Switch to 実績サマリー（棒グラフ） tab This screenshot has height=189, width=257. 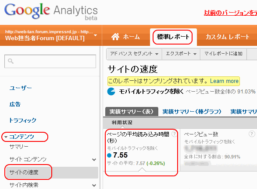click(192, 112)
